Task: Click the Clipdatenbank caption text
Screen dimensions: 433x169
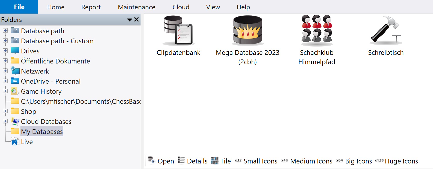Action: coord(178,53)
